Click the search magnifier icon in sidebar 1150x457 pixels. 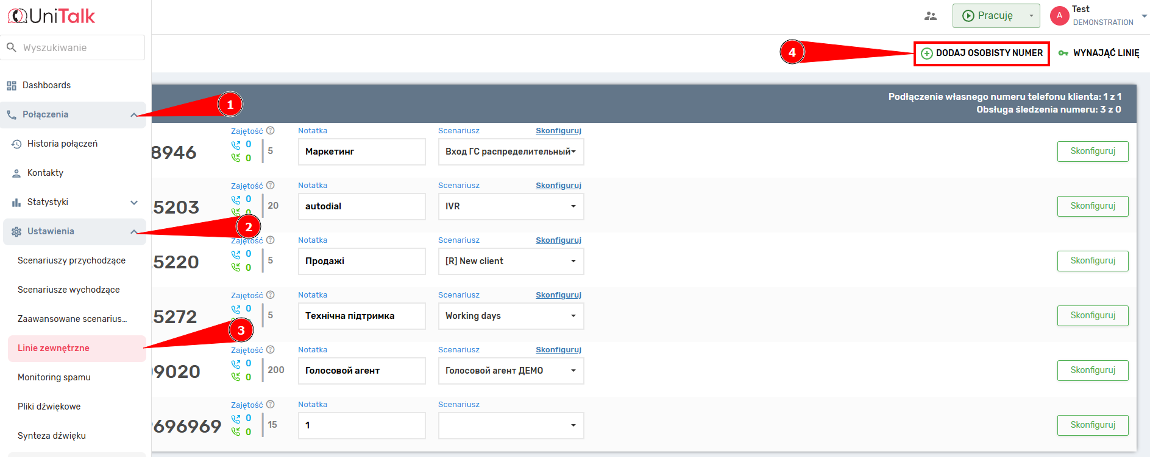(11, 47)
